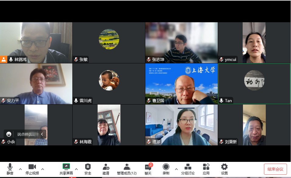
Task: Open Breakout Rooms (分组讨论)
Action: (188, 169)
